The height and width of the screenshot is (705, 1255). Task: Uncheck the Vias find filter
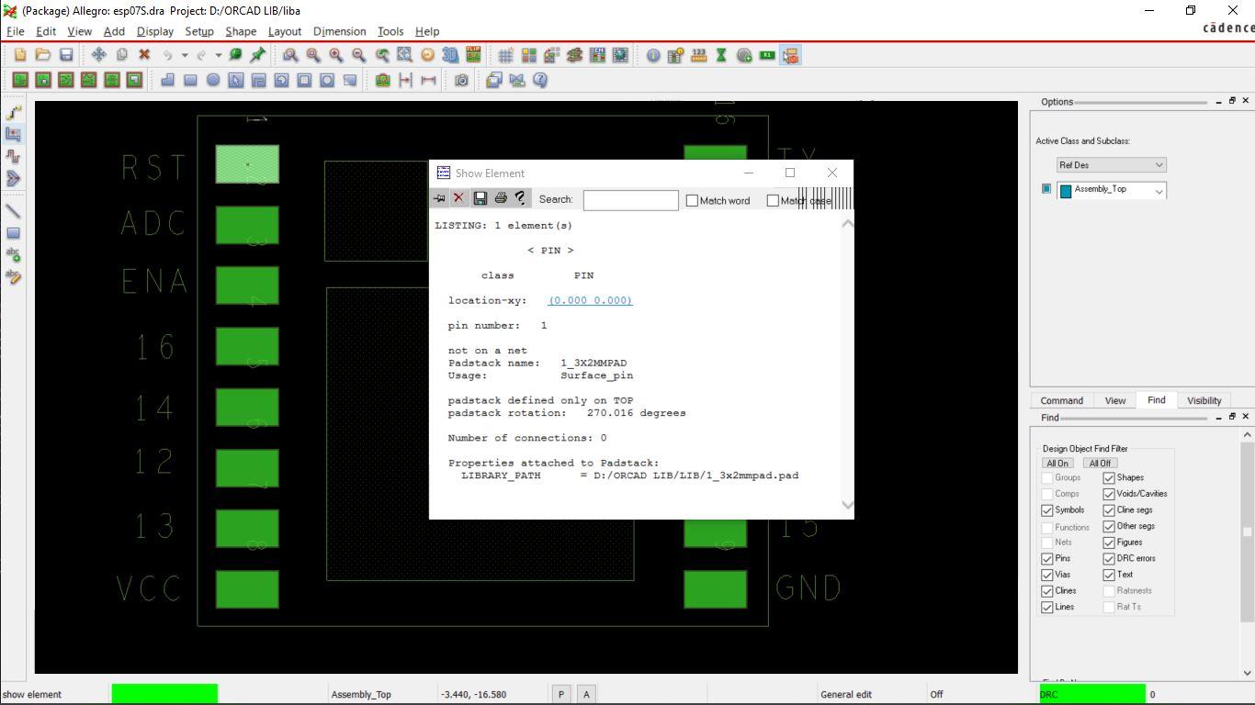click(x=1047, y=575)
